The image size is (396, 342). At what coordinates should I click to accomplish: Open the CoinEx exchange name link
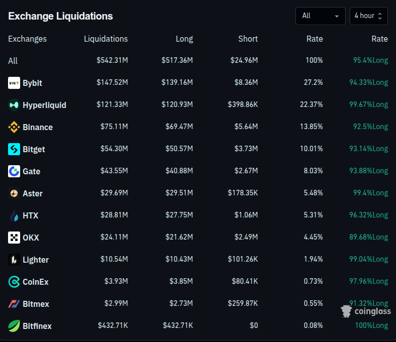pyautogui.click(x=36, y=282)
